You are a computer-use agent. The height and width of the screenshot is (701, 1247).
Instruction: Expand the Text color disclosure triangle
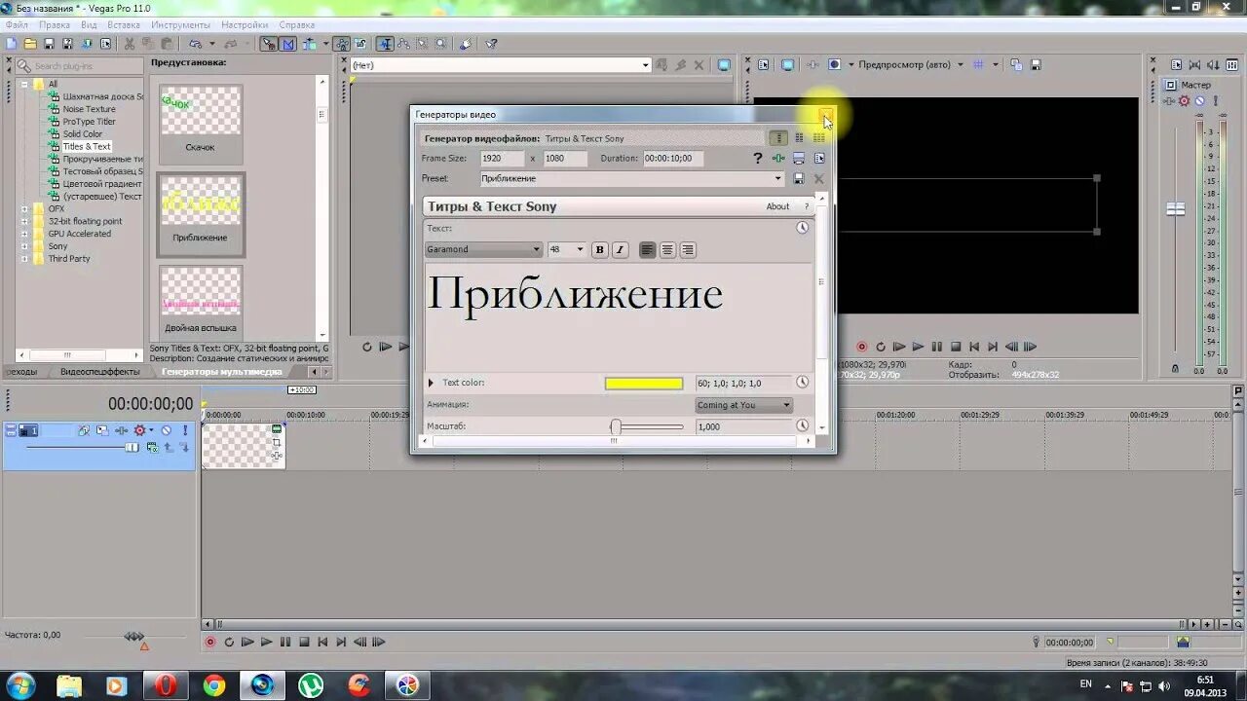tap(431, 383)
